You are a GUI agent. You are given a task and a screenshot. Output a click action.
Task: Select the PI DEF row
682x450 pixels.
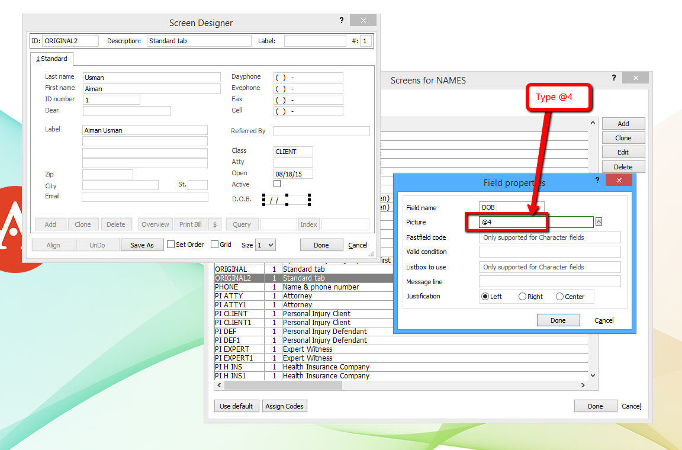(304, 332)
